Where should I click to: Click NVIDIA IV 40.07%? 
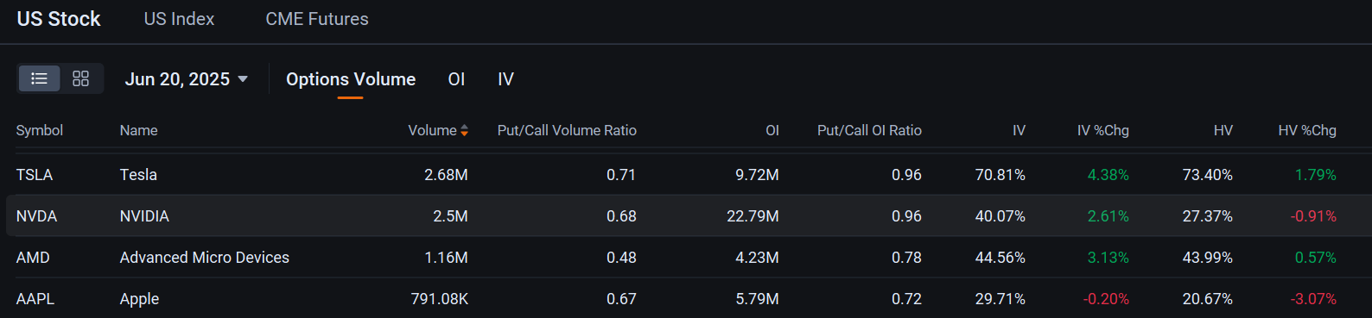click(1000, 216)
